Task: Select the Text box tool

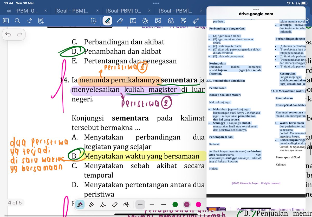Action: tap(133, 21)
